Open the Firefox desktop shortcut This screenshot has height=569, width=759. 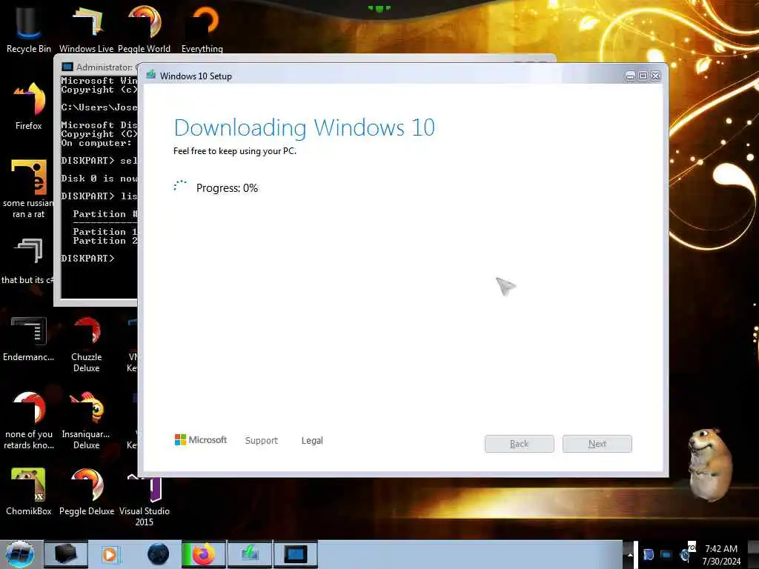click(29, 105)
